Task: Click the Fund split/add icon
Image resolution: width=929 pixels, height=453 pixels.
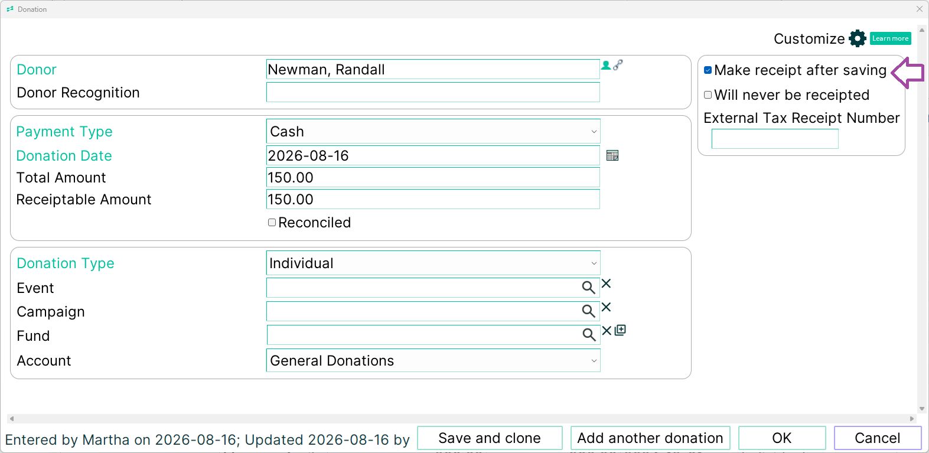Action: pos(620,330)
